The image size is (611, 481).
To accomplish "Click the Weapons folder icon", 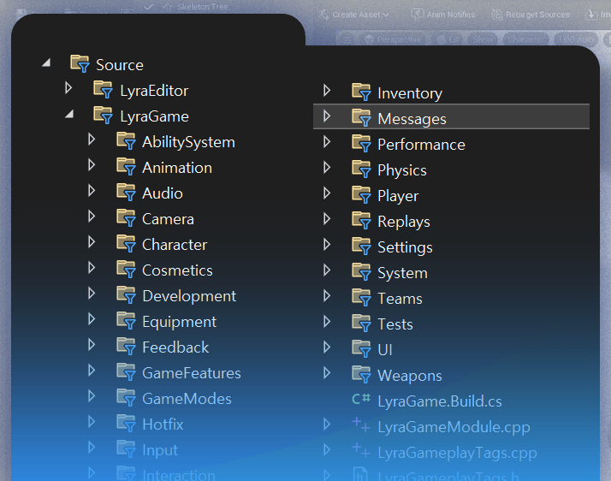I will coord(362,375).
